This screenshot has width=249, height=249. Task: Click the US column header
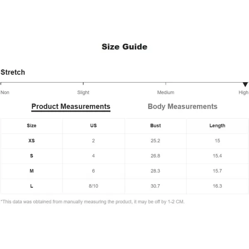[x=93, y=126]
